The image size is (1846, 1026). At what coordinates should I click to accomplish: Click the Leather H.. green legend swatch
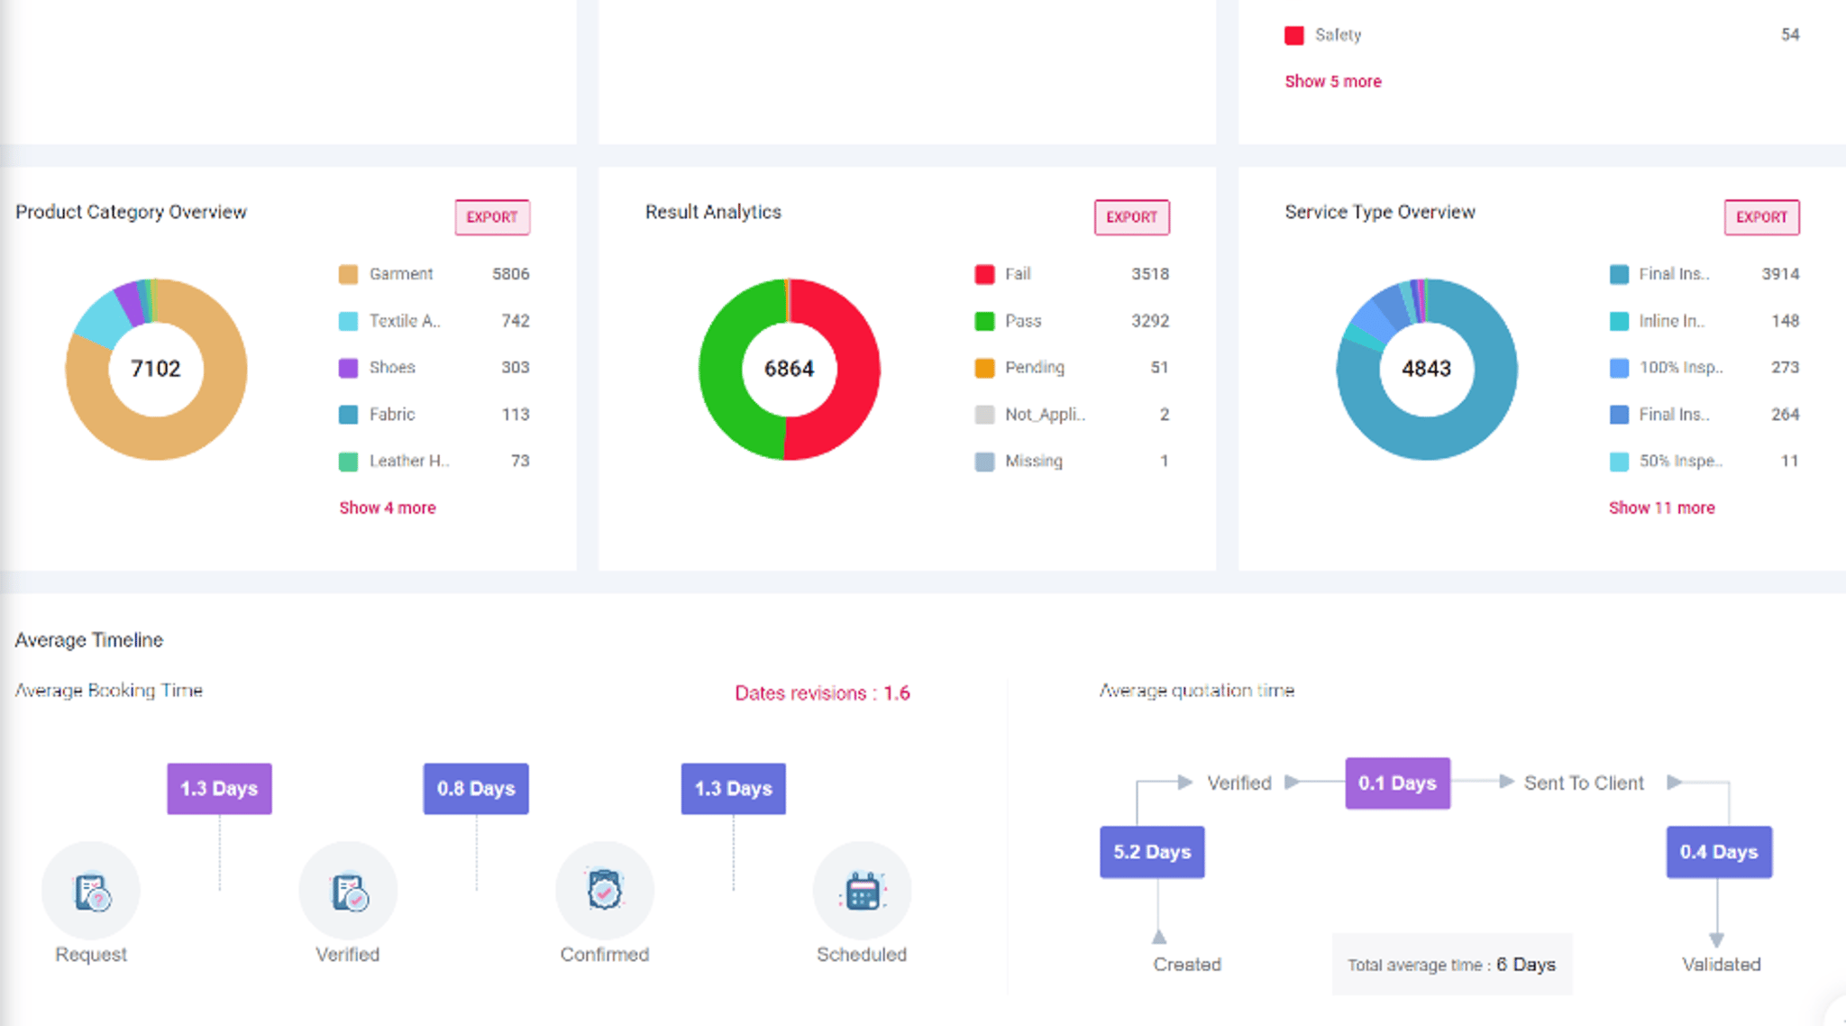[348, 462]
